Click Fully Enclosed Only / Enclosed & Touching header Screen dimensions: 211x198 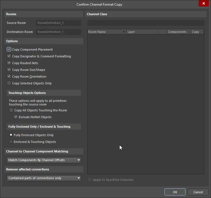click(x=44, y=127)
